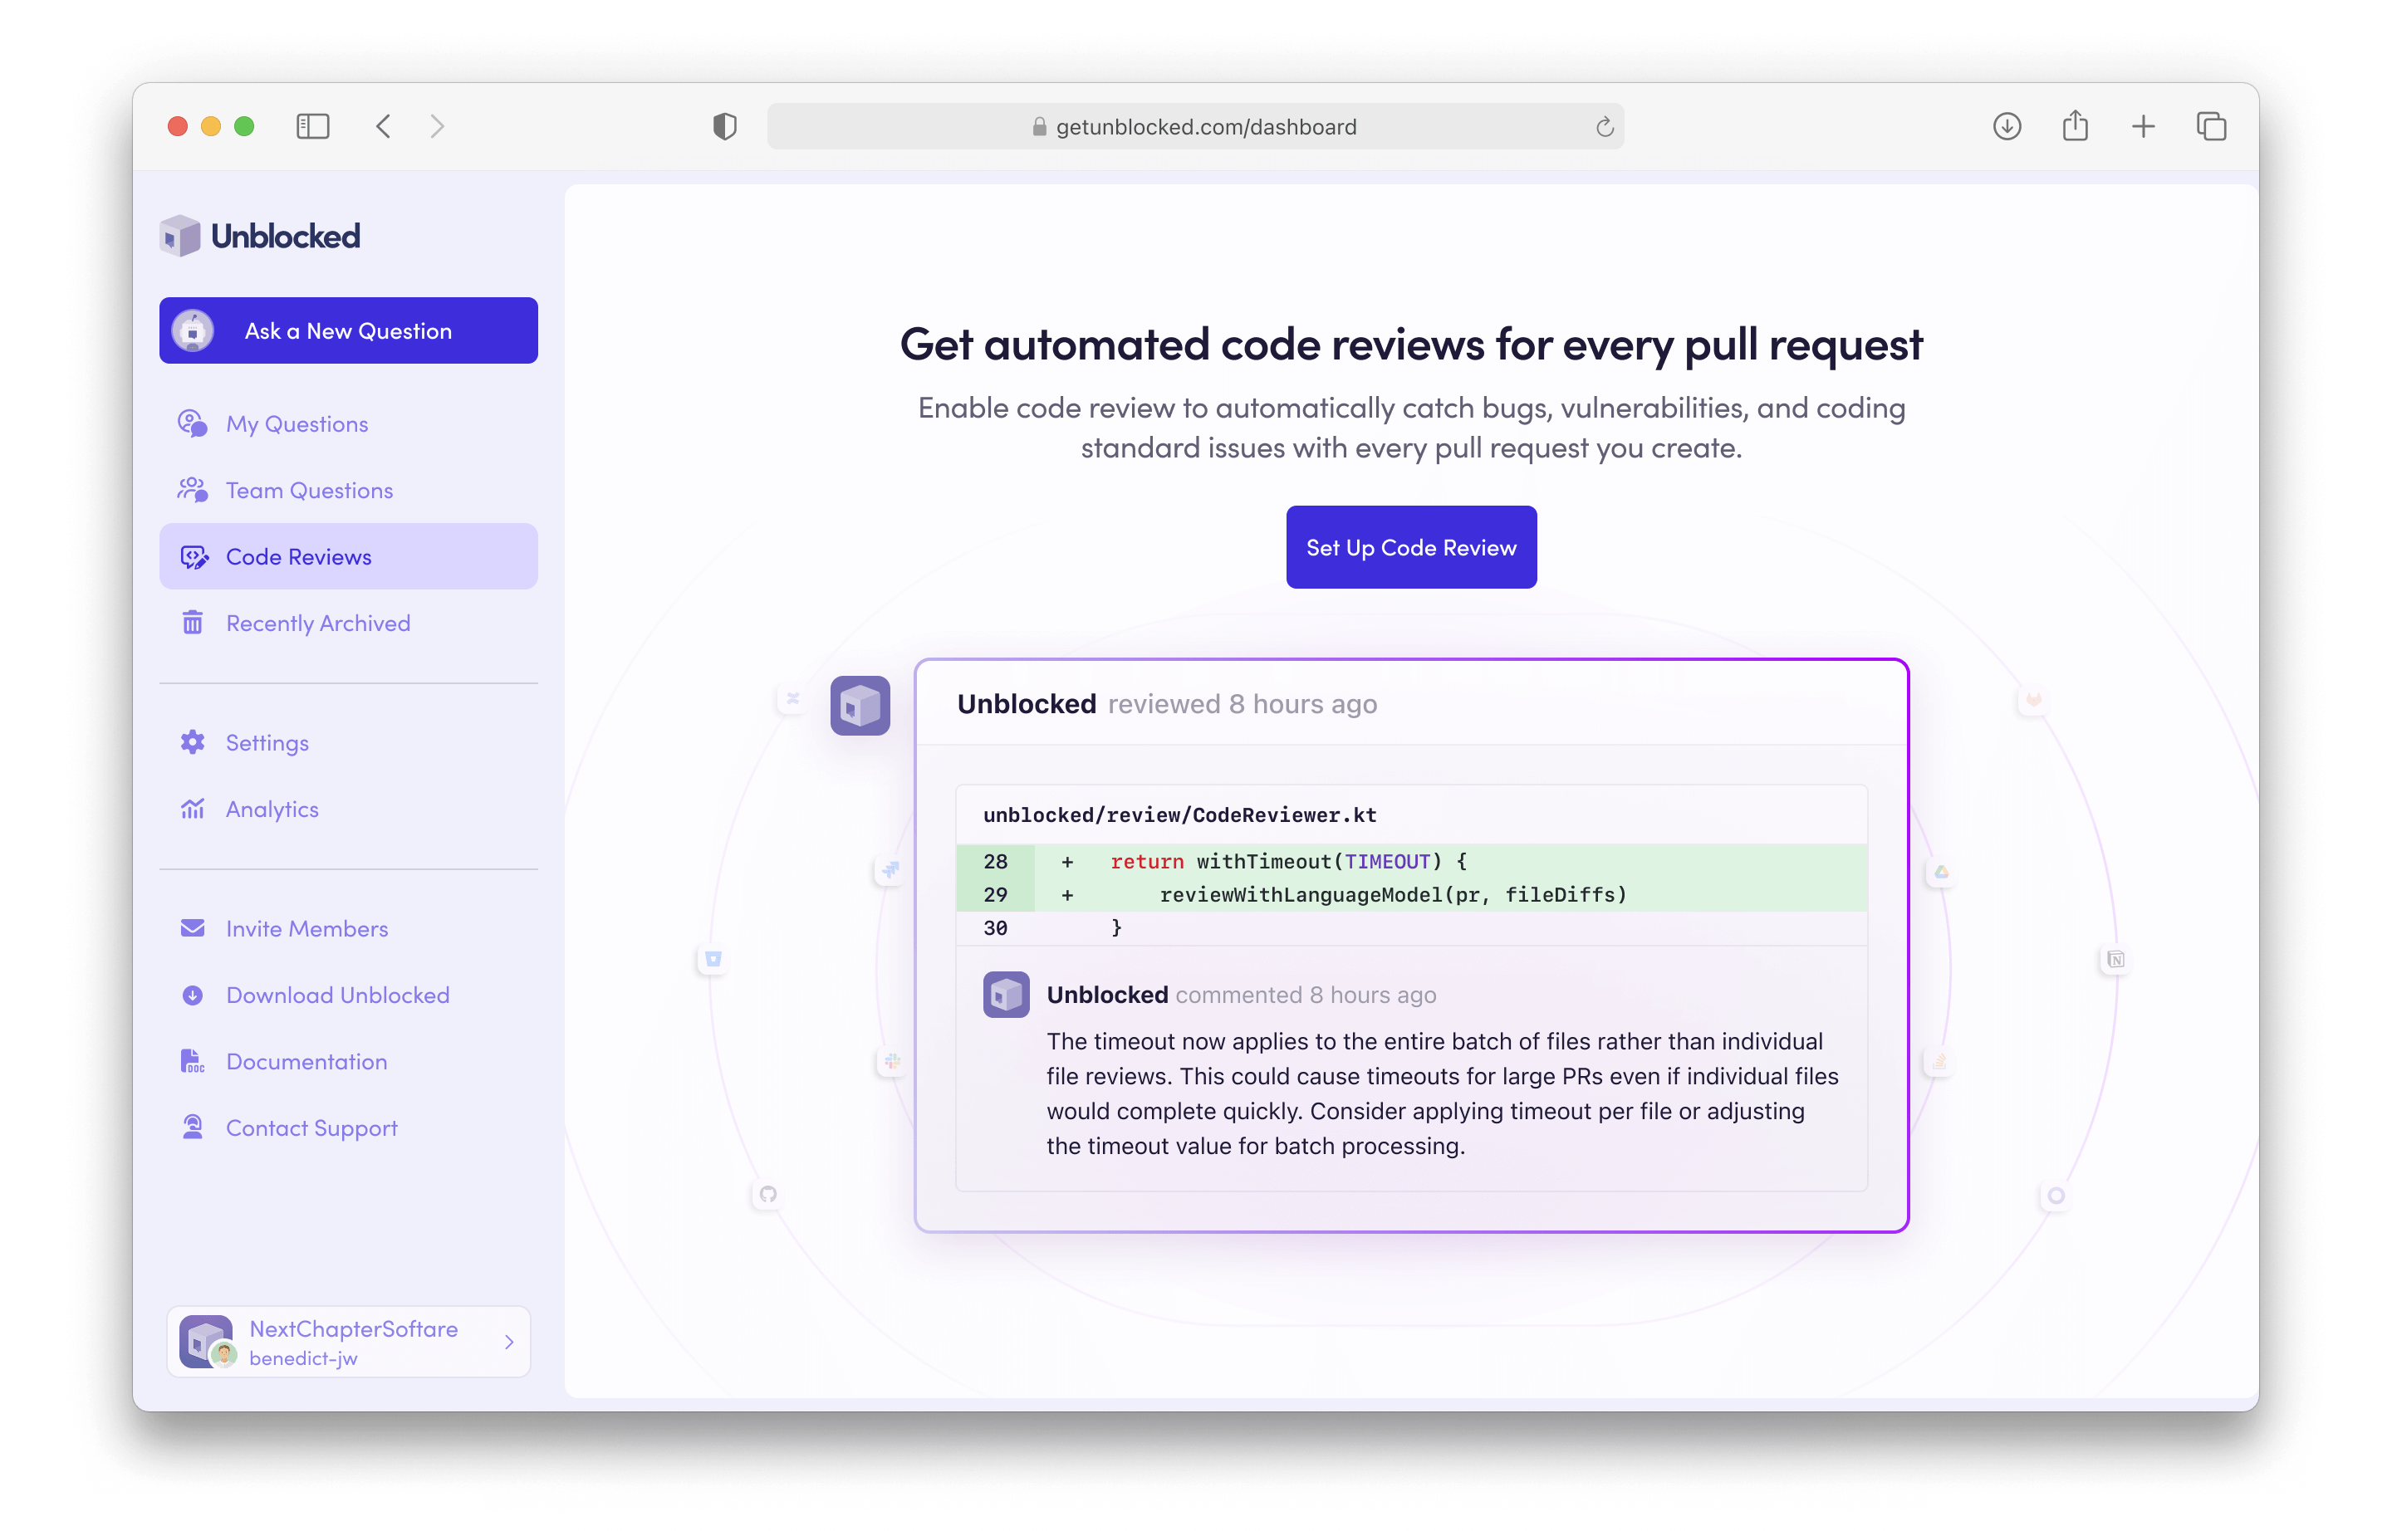
Task: Click the Invite Members envelope icon
Action: pyautogui.click(x=193, y=927)
